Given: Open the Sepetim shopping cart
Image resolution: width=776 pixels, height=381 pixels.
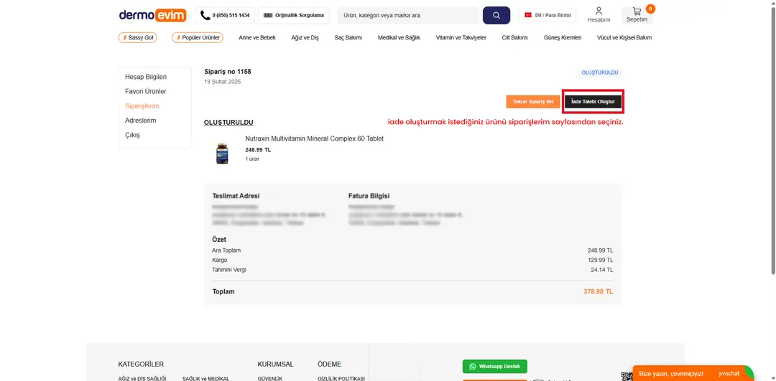Looking at the screenshot, I should [637, 15].
